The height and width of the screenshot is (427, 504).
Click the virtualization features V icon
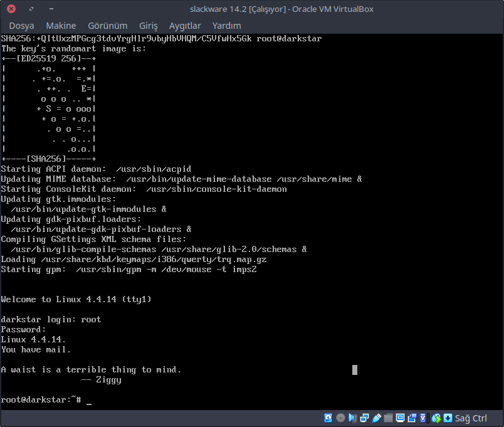(x=424, y=418)
